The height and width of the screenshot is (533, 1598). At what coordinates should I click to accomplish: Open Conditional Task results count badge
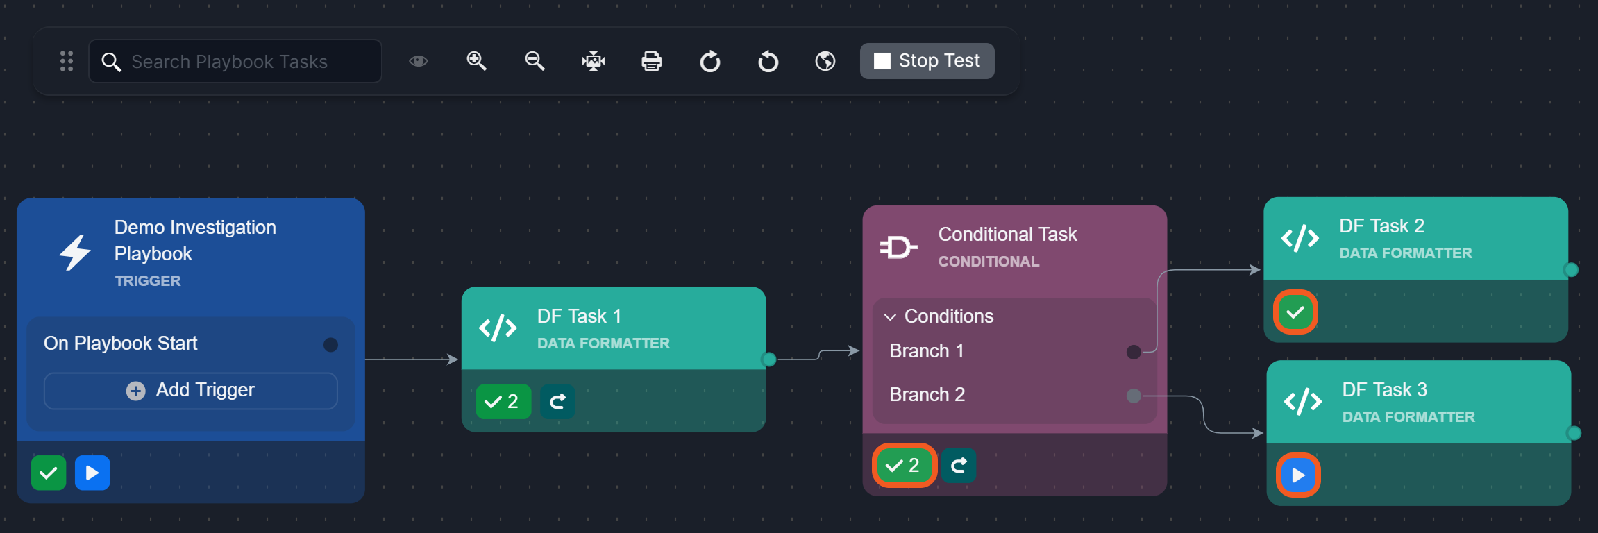pyautogui.click(x=904, y=466)
